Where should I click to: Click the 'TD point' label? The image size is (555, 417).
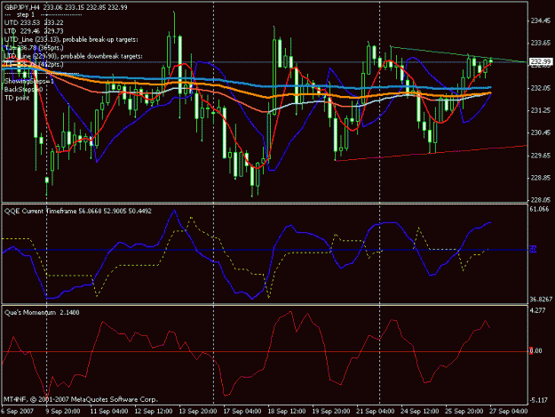(x=17, y=98)
